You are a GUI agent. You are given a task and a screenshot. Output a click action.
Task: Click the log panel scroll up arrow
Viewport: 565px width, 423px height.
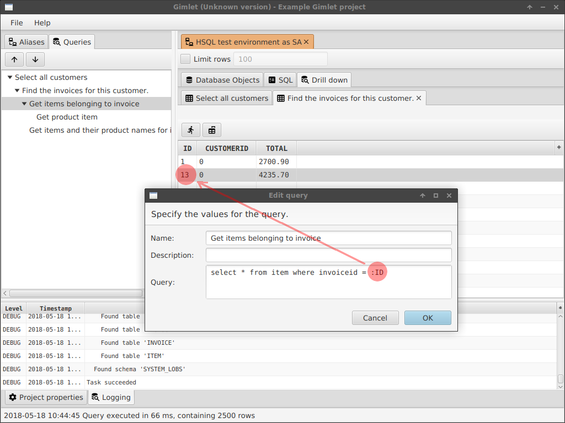coord(561,317)
